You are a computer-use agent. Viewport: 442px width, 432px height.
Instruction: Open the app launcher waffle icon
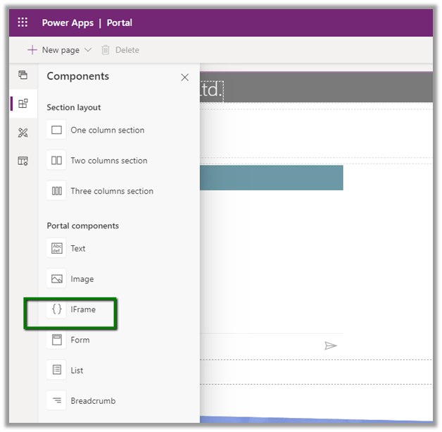[23, 23]
